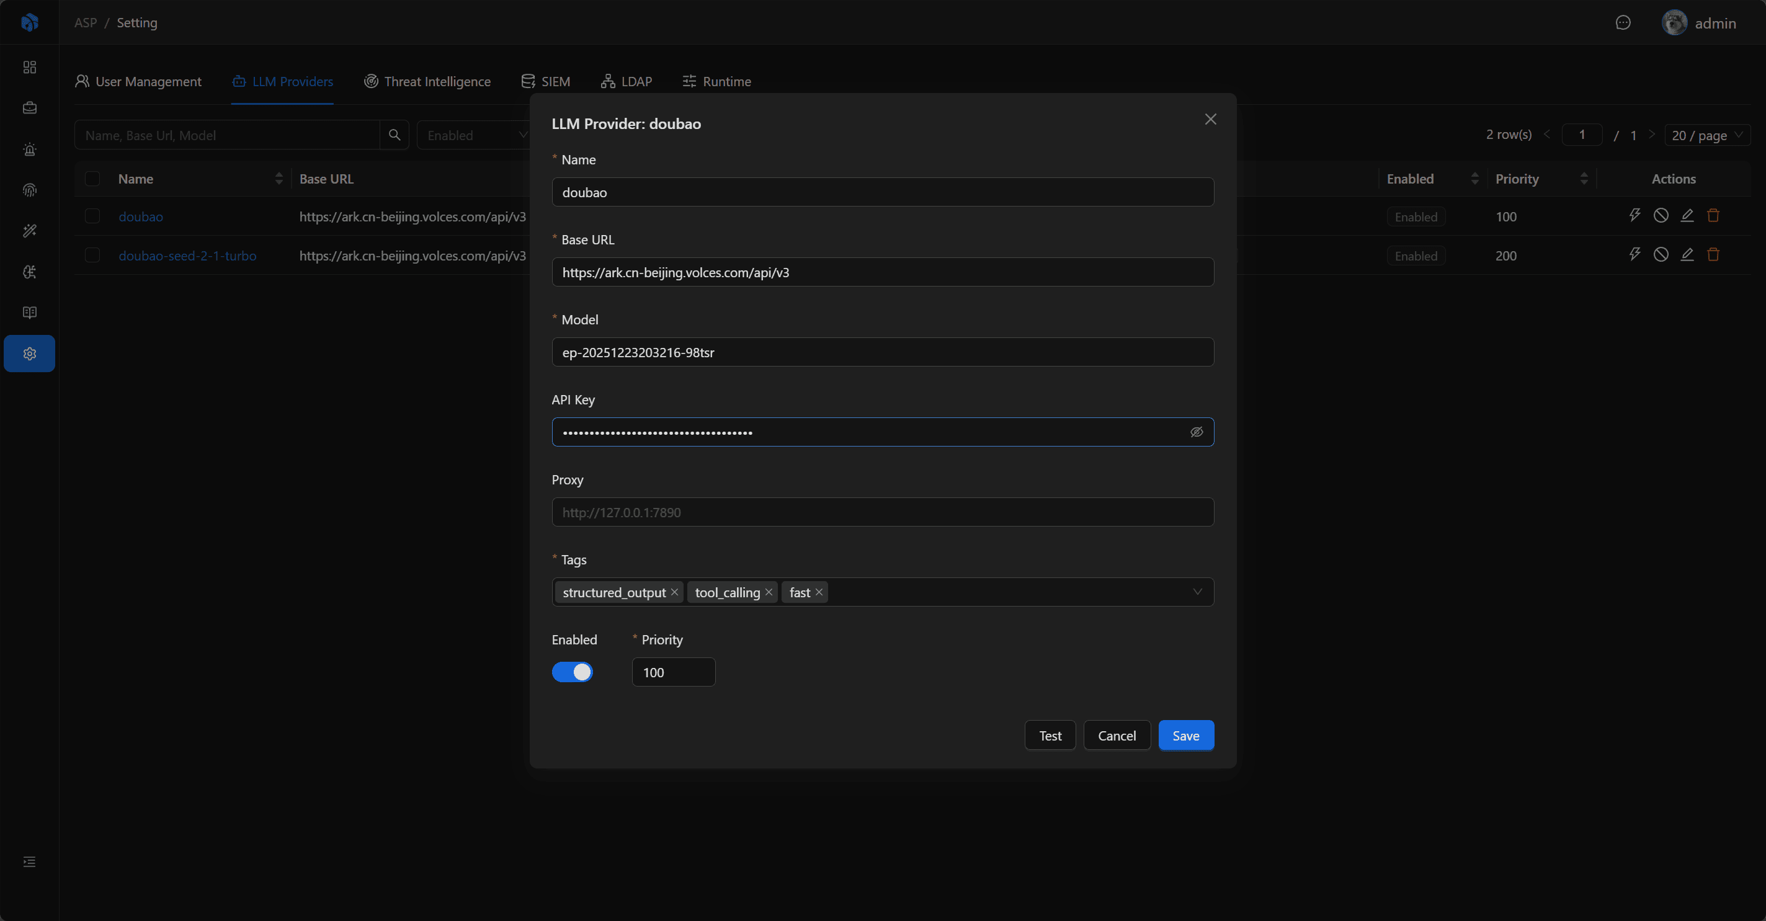Screen dimensions: 1766x921
Task: Open the doubao-seed-2-1-turbo provider link
Action: coord(187,256)
